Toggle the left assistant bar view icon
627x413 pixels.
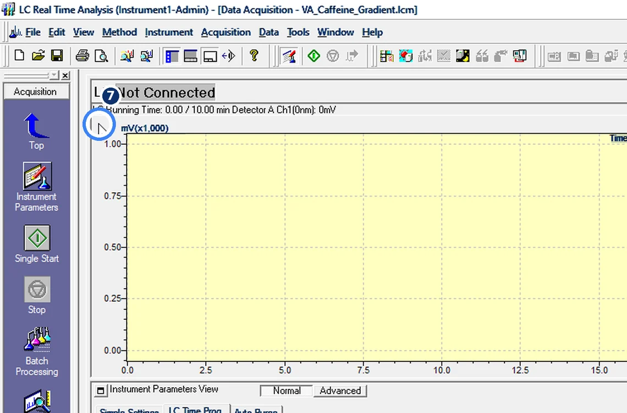click(x=172, y=56)
